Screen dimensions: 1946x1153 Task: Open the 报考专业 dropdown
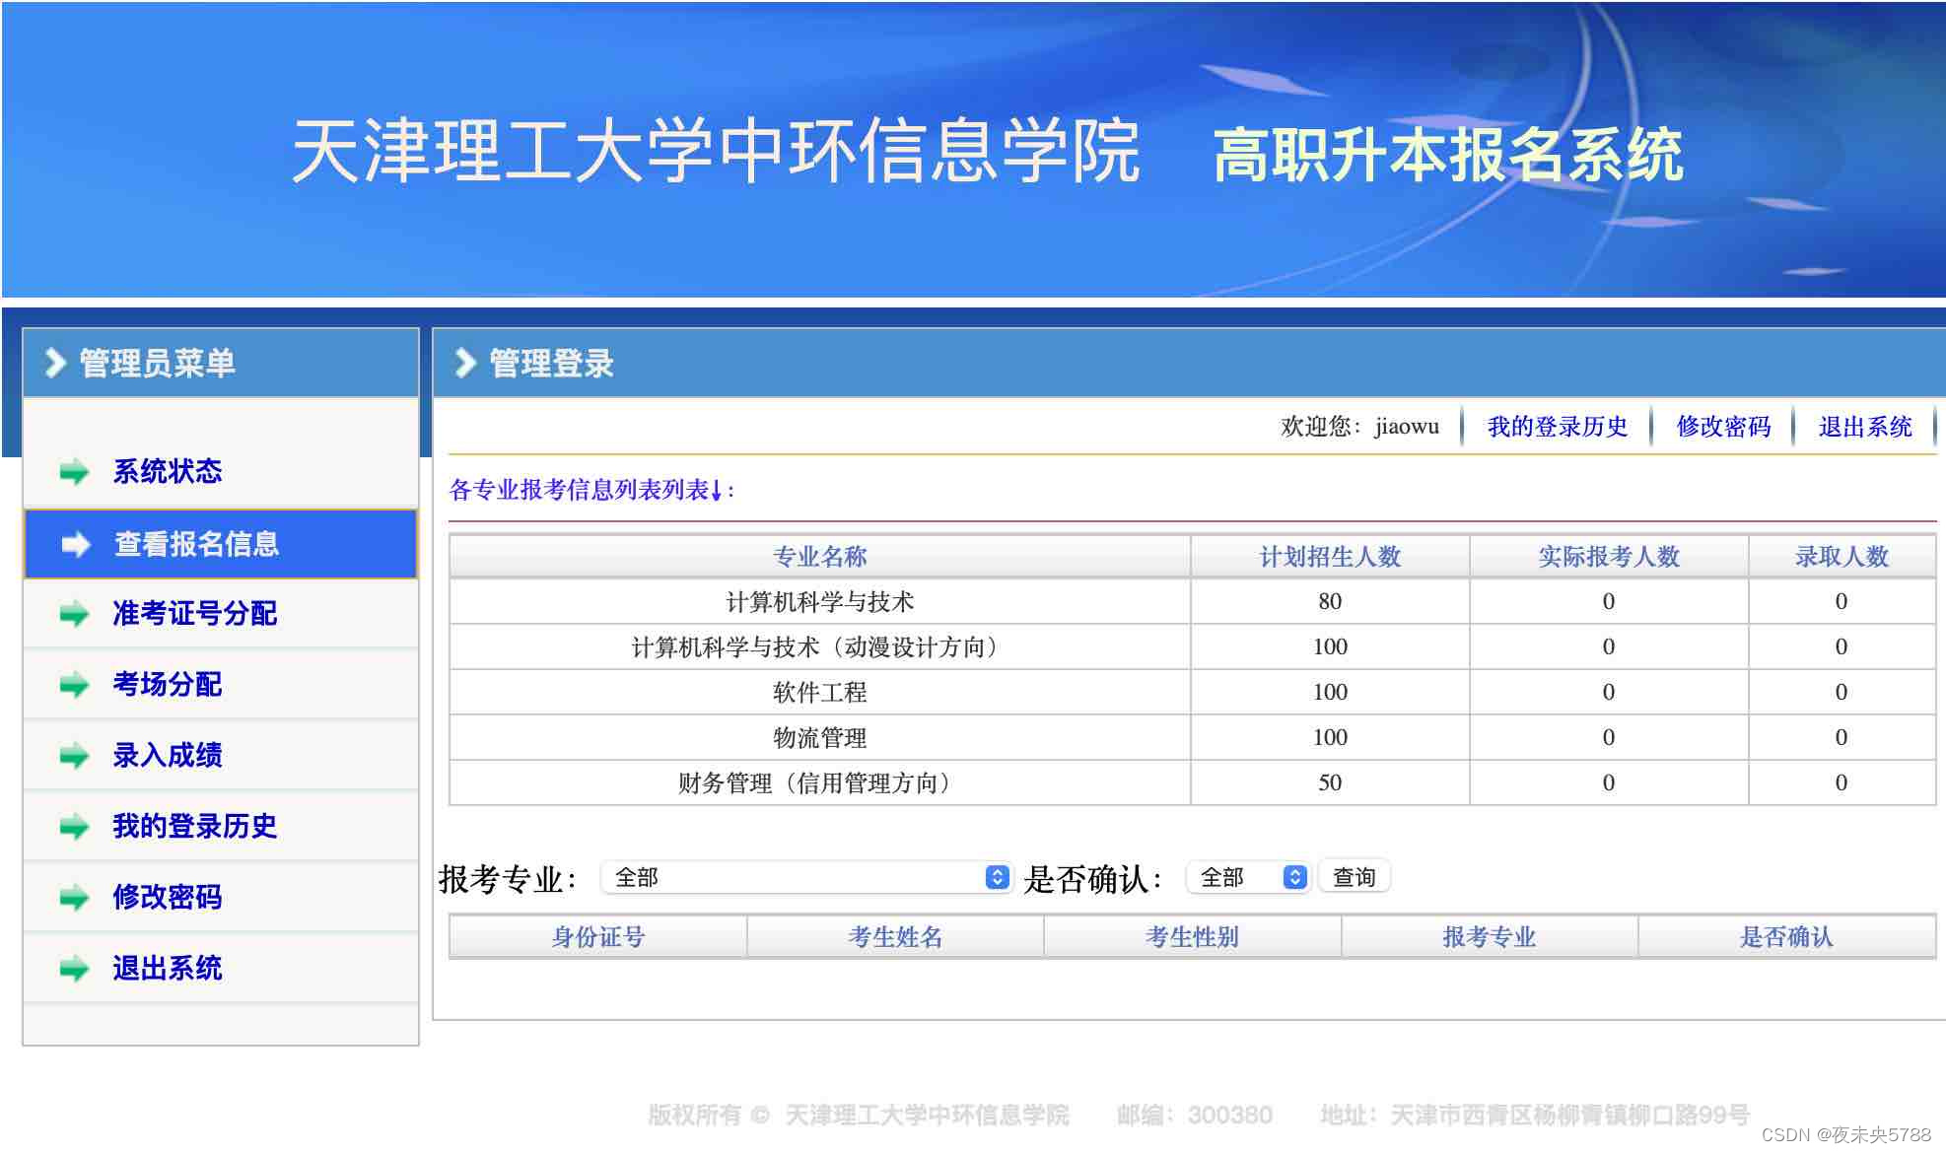coord(806,877)
